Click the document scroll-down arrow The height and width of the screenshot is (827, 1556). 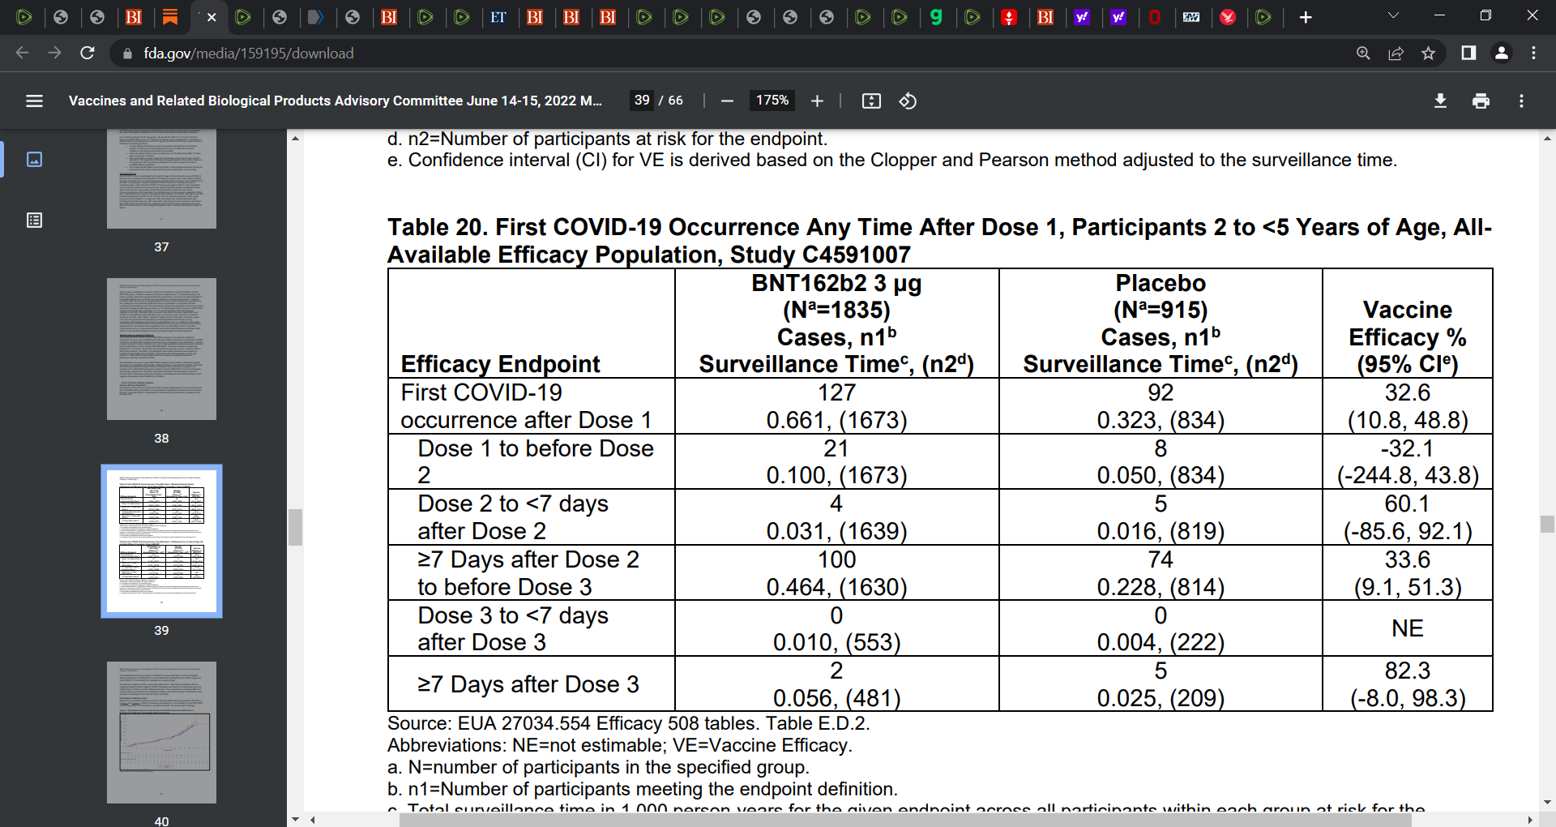pos(1547,803)
